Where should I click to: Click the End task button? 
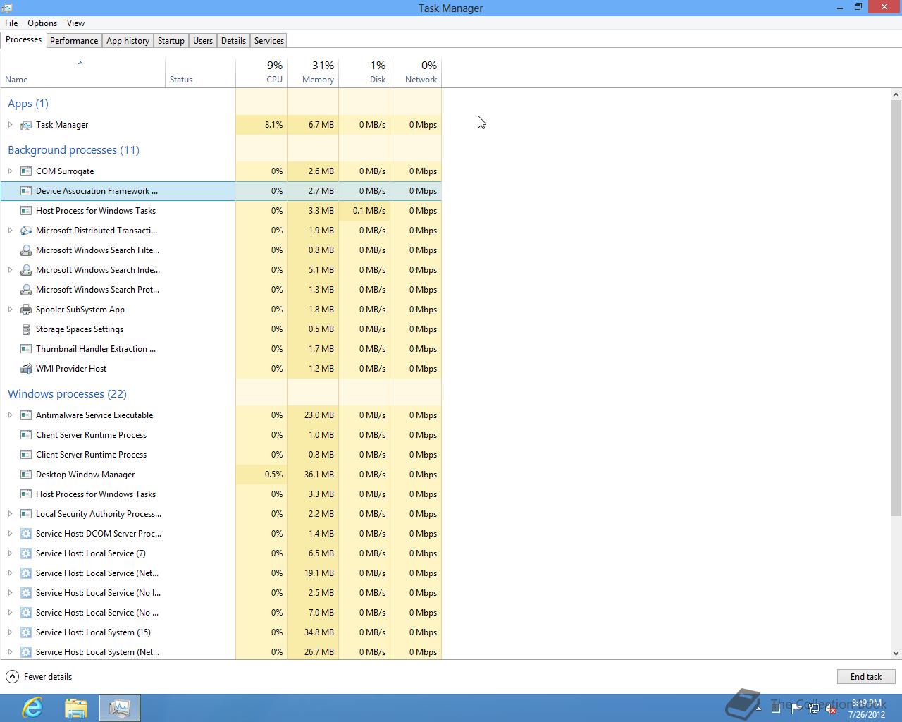(866, 677)
